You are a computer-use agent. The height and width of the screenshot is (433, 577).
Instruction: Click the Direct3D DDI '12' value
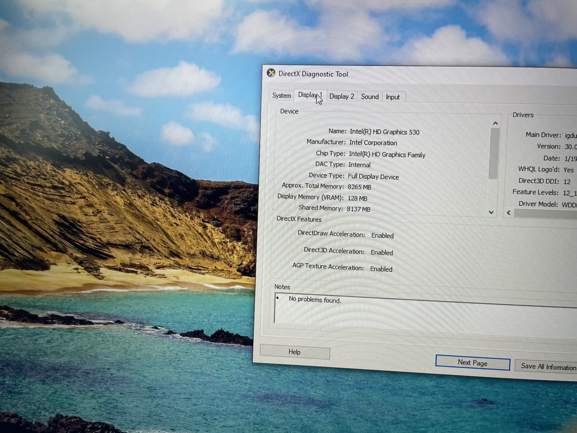(x=567, y=181)
